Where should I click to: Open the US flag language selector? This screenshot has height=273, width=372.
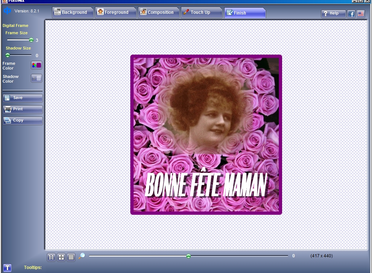pos(361,14)
